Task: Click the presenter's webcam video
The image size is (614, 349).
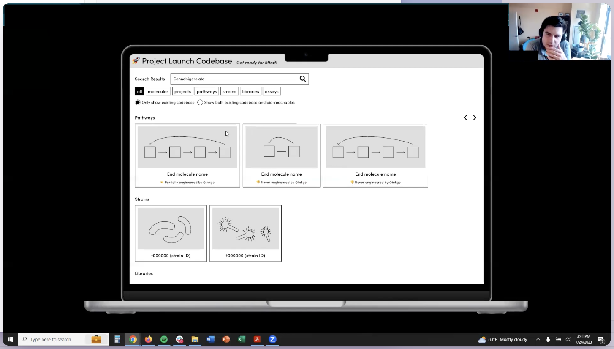Action: [560, 32]
